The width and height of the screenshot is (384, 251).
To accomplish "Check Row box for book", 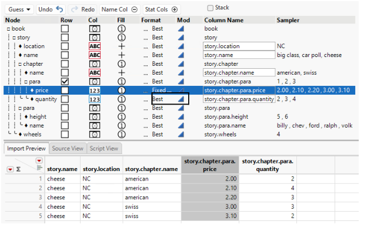I will point(65,29).
